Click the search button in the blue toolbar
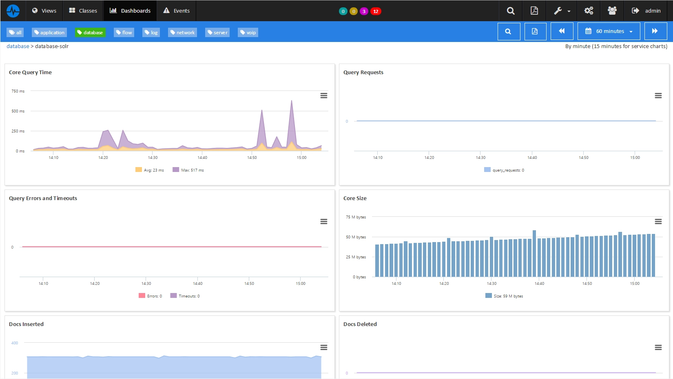Image resolution: width=673 pixels, height=379 pixels. [x=509, y=31]
